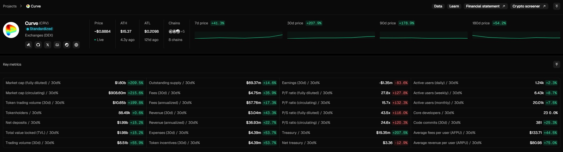Click the arrow icon beside Crypto screener
The width and height of the screenshot is (563, 152).
[544, 6]
